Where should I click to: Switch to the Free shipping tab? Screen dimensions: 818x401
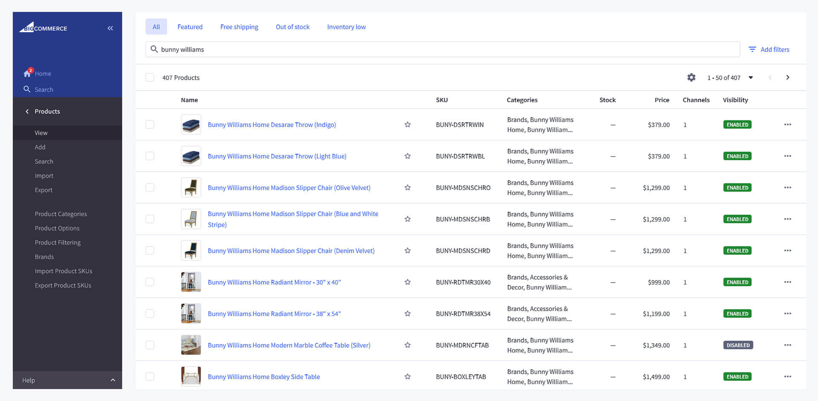tap(239, 27)
